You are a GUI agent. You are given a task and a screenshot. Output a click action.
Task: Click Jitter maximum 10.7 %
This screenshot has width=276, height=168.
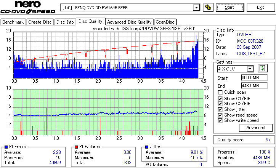click(197, 158)
